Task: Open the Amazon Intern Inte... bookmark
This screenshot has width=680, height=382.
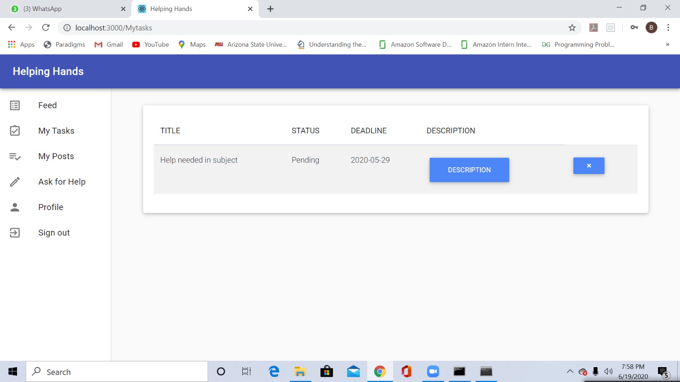Action: coord(496,45)
